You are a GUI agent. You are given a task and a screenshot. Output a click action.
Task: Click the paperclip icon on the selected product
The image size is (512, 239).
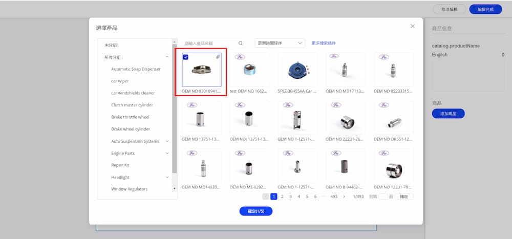coord(218,57)
